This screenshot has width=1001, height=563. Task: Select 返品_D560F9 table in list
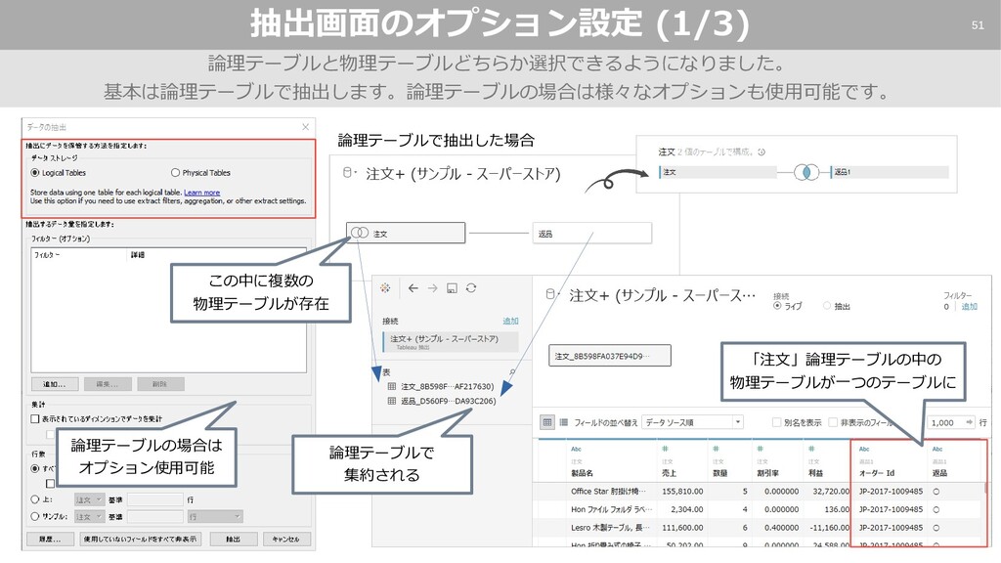[x=448, y=401]
